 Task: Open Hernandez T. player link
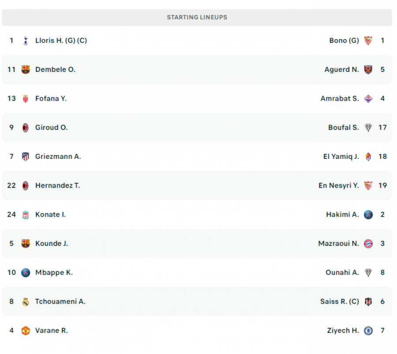point(57,185)
